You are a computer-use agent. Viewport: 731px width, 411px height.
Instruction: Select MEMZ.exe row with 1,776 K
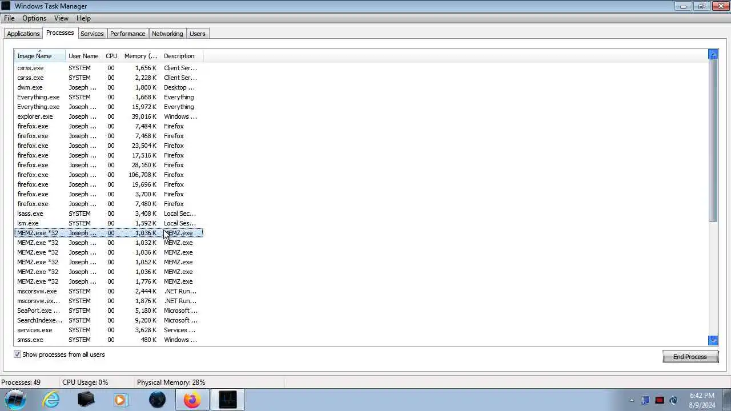(x=109, y=281)
